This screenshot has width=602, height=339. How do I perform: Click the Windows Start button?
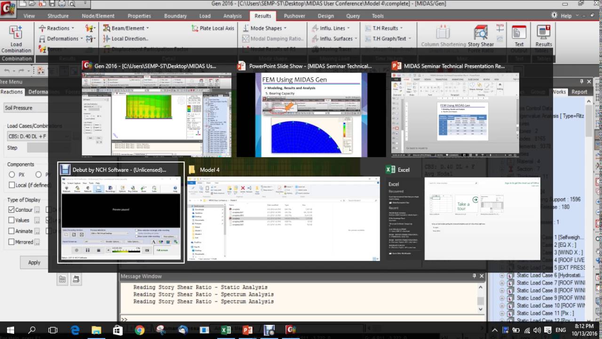point(10,330)
